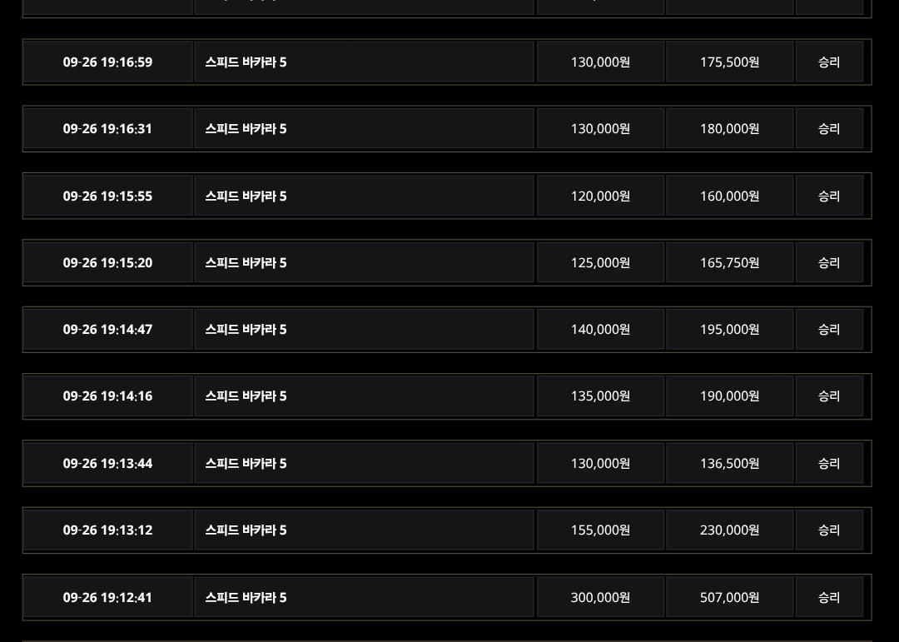Select the 09-26 19:16:31 date entry

click(108, 129)
